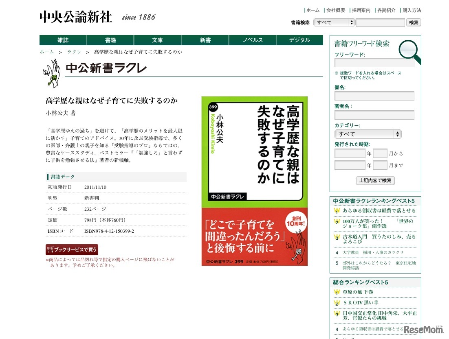Open the 新書 navigation tab

pos(205,40)
